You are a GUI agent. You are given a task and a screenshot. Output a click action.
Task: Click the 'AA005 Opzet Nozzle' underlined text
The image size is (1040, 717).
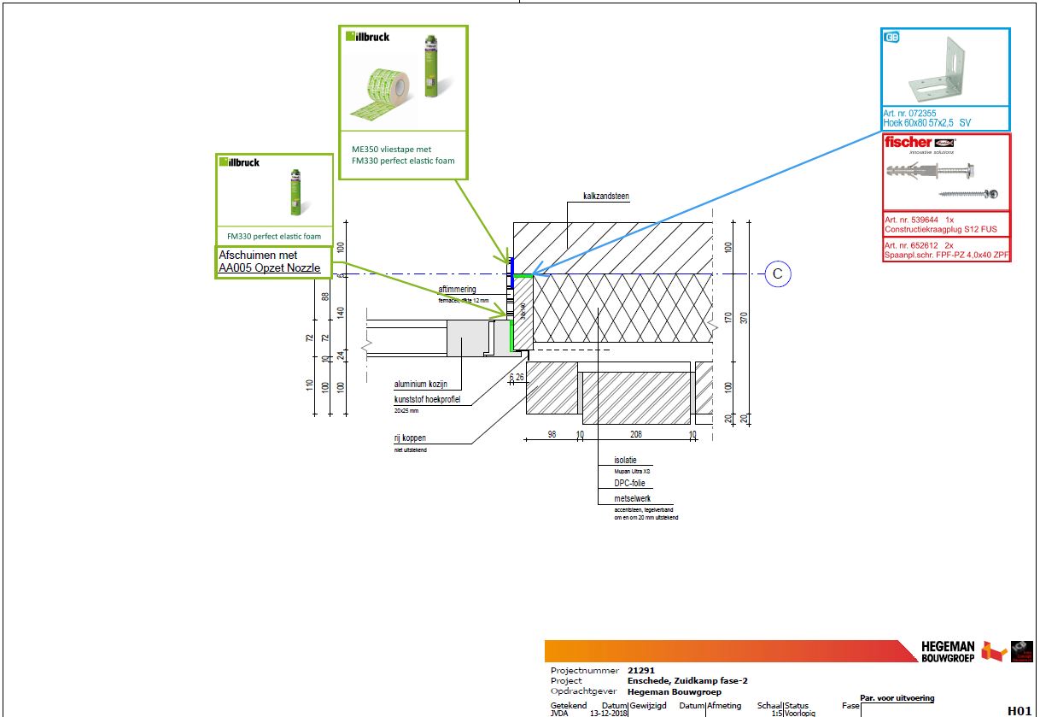(270, 268)
